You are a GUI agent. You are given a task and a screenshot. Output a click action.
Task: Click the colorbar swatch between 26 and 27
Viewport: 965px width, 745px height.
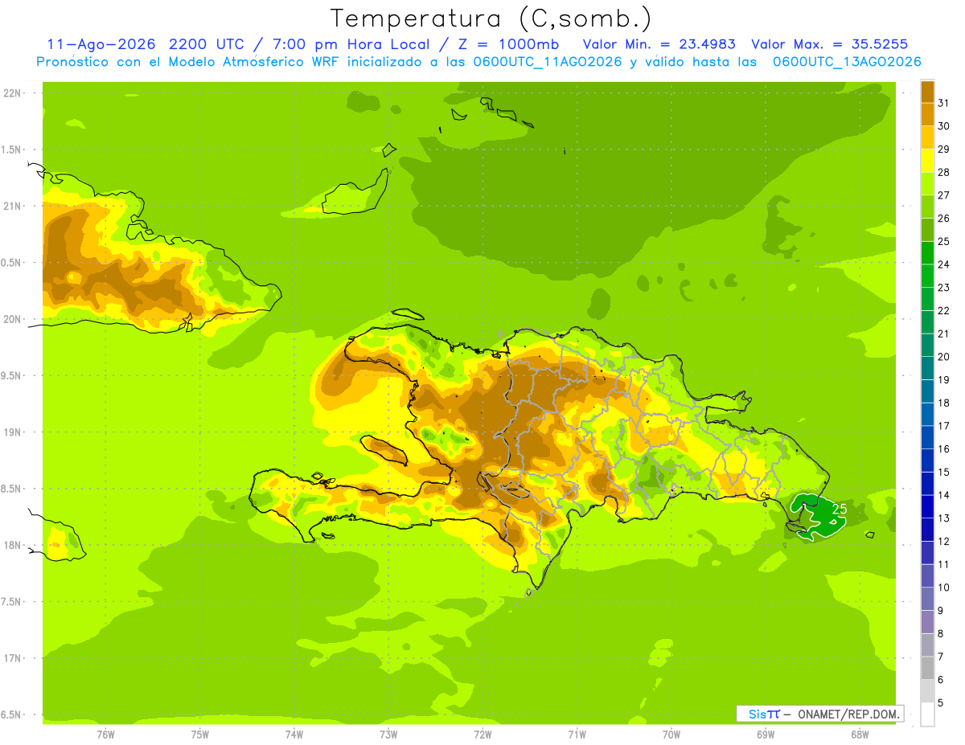click(927, 207)
